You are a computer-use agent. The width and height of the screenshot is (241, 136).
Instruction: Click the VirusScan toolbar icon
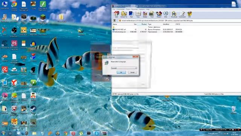pos(174,14)
